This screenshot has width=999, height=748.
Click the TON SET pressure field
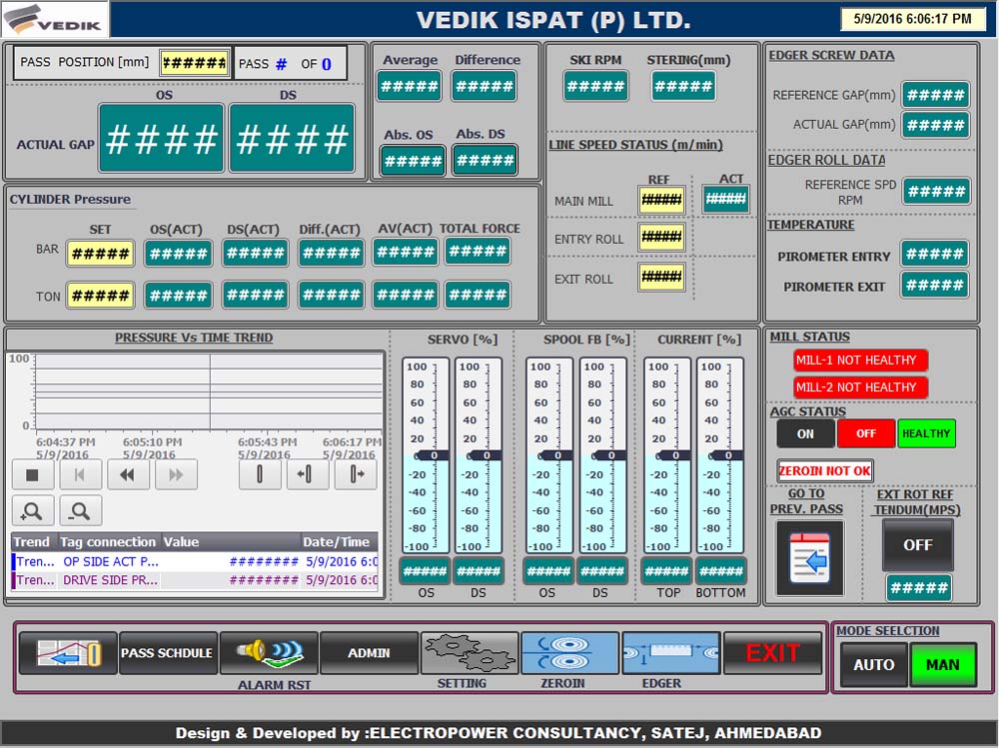click(101, 296)
